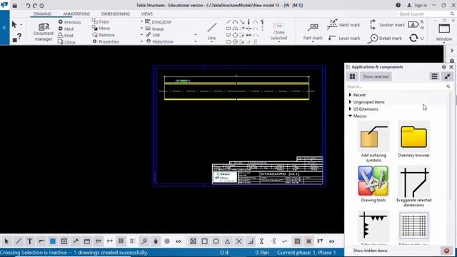Click the Remove command
457x257 pixels.
coord(104,35)
